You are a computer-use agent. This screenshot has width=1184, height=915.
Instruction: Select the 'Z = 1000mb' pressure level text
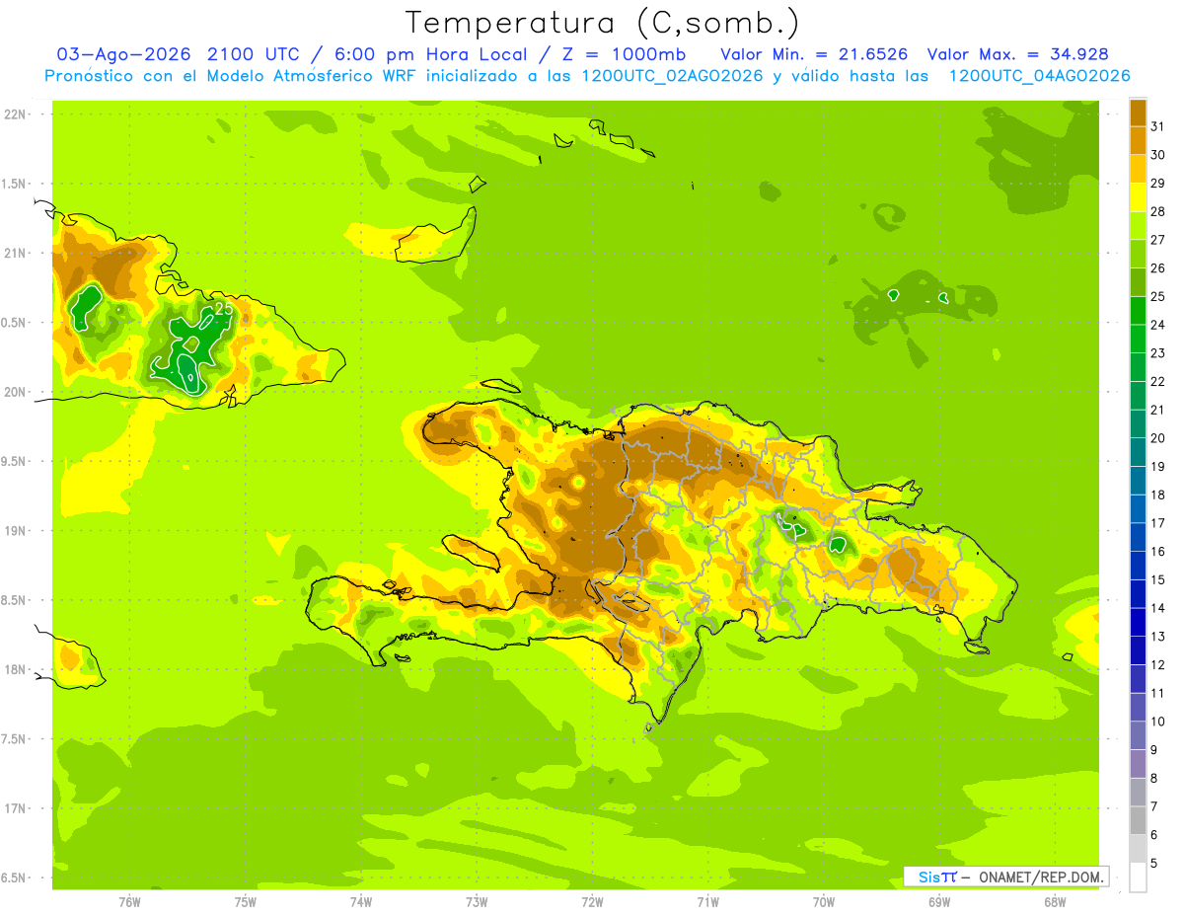click(623, 54)
